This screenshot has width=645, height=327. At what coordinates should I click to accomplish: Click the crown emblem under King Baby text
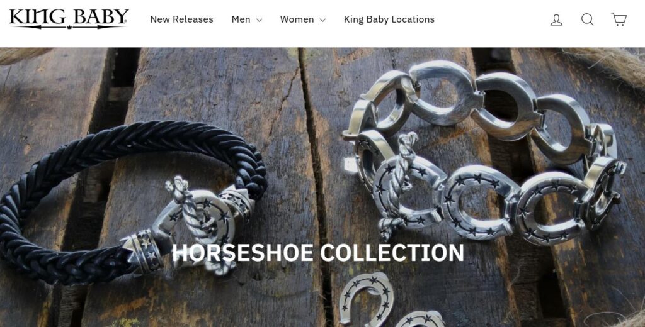click(69, 27)
